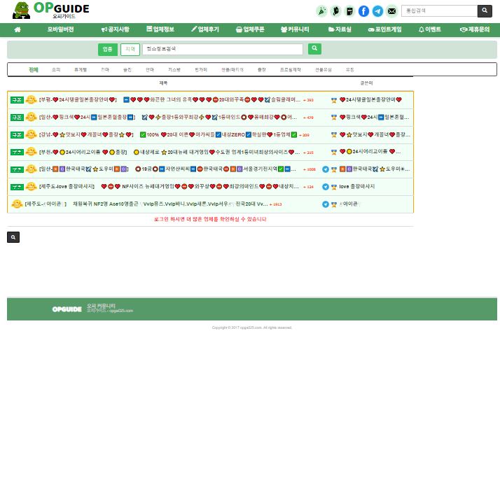Viewport: 500px width, 480px height.
Task: Click the party popper icon in header
Action: [321, 11]
